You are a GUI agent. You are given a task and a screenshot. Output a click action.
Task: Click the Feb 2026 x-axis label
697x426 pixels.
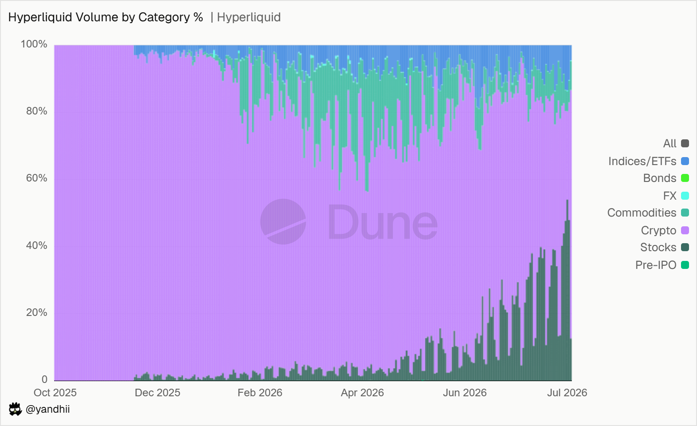pos(260,393)
